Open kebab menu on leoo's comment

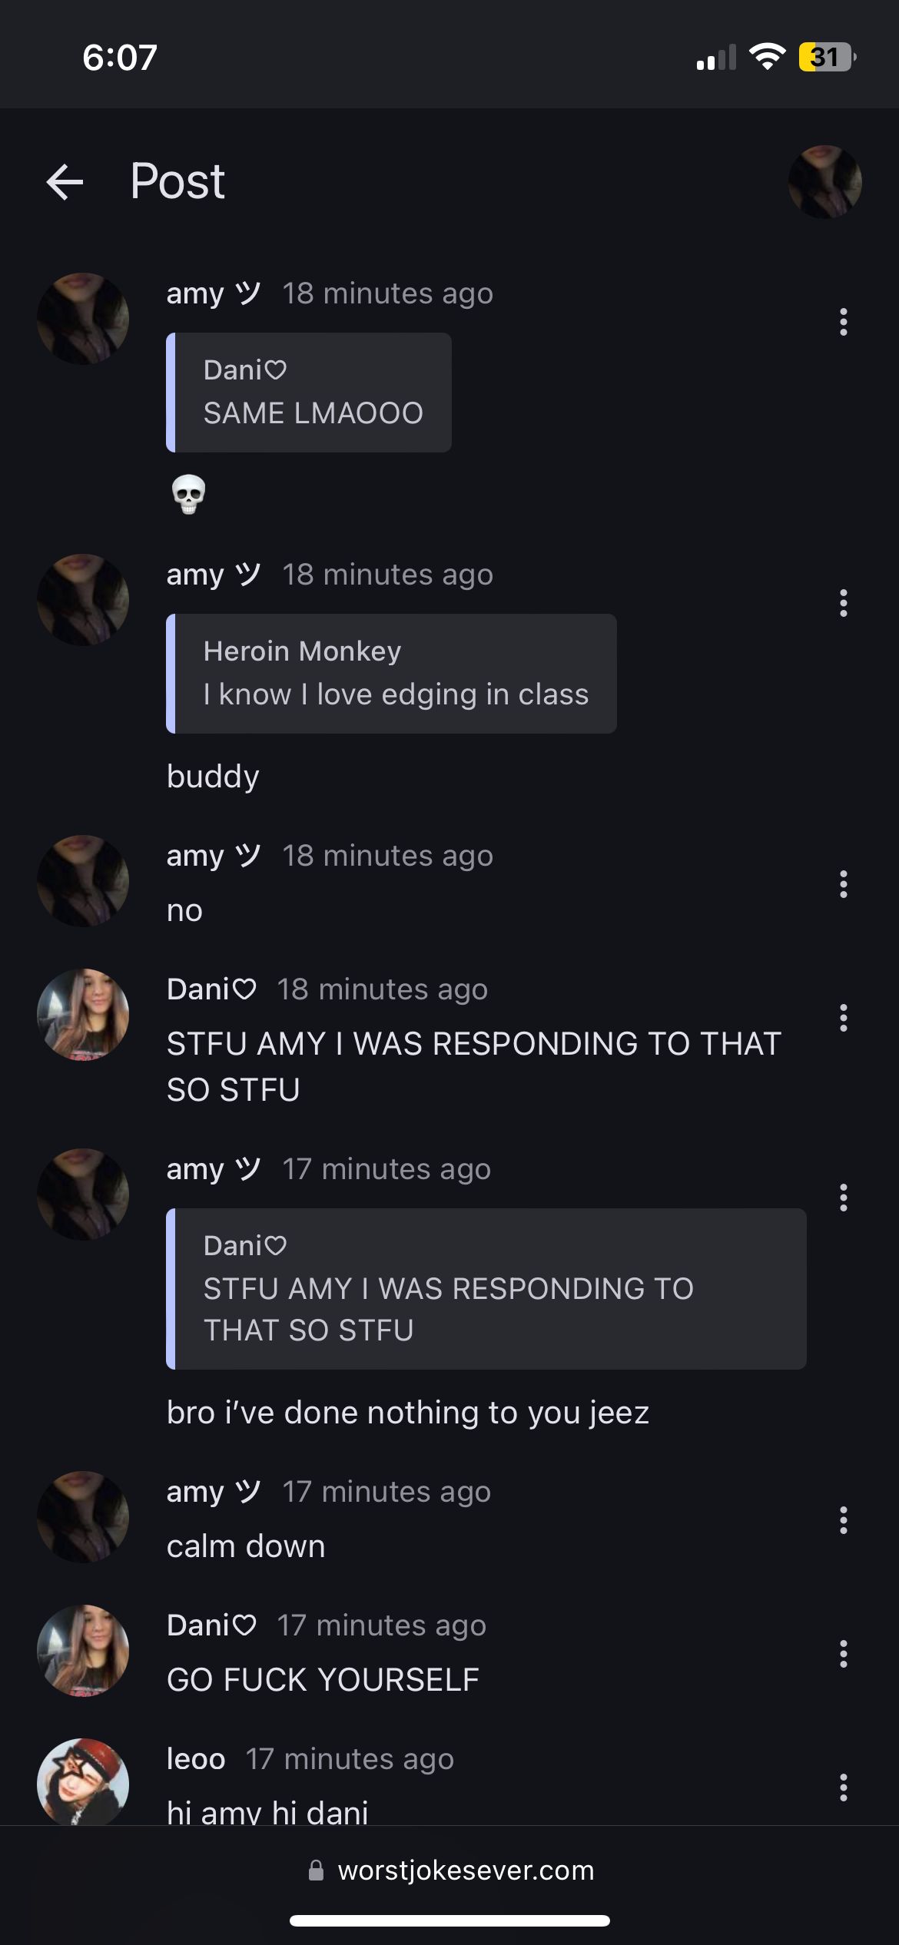point(843,1788)
